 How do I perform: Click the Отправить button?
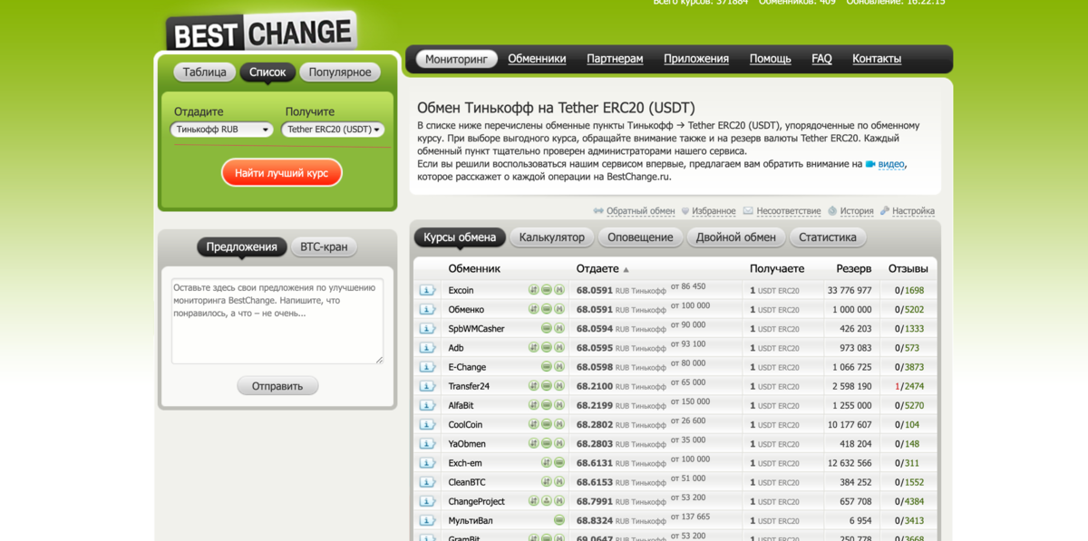(x=277, y=386)
